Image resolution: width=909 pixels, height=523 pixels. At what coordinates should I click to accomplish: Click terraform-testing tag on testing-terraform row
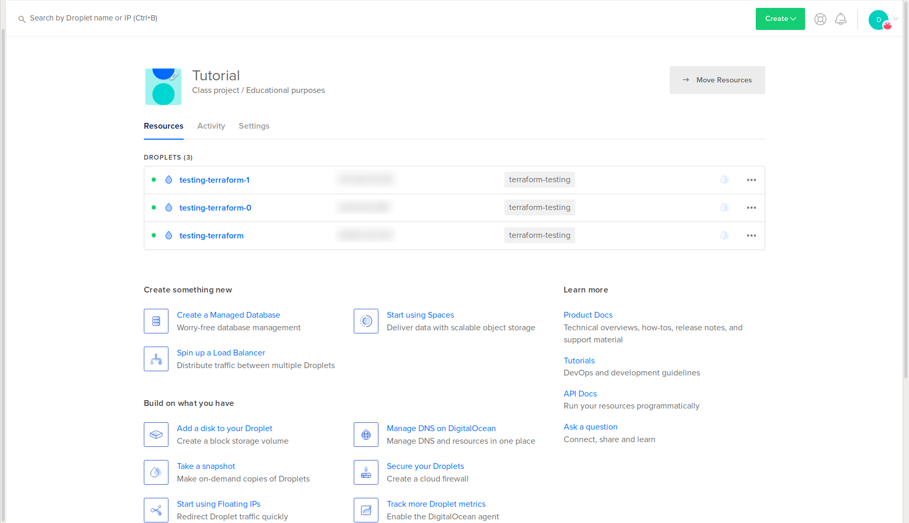coord(540,235)
